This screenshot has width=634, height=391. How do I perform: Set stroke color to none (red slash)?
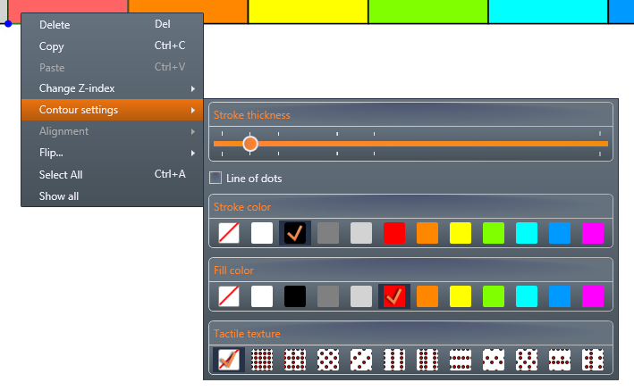(x=229, y=233)
